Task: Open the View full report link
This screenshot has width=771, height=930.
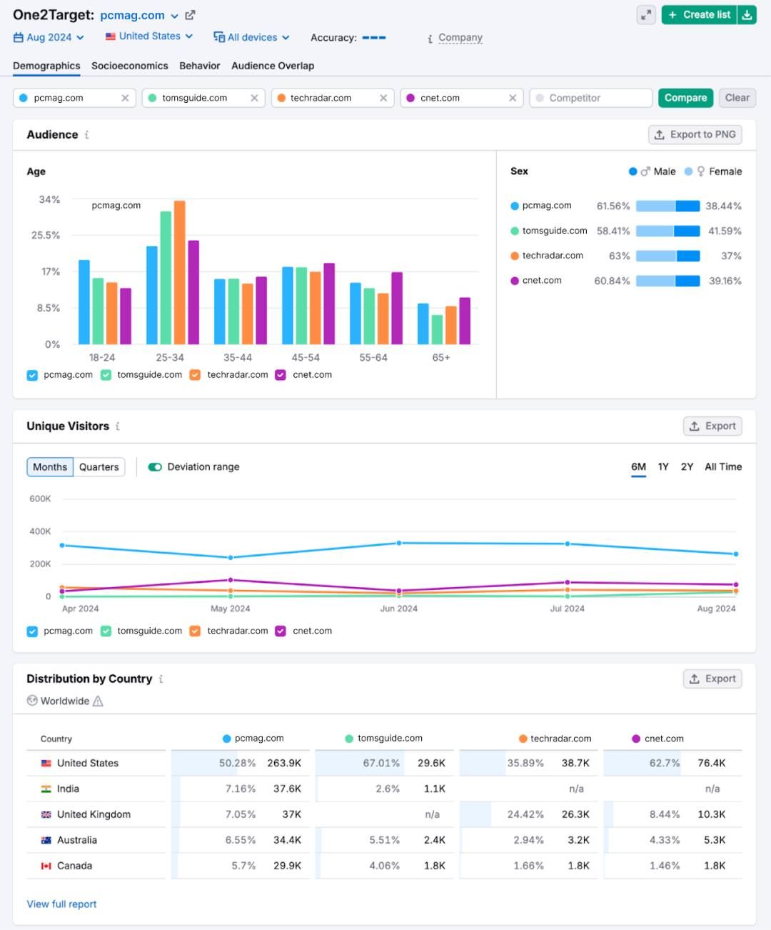Action: click(x=62, y=904)
